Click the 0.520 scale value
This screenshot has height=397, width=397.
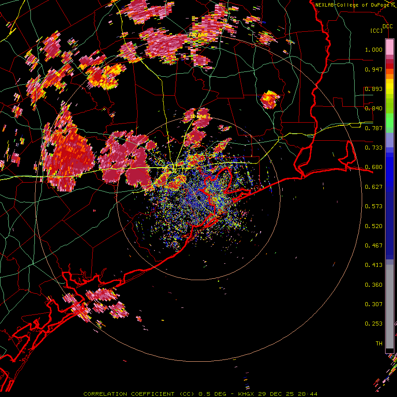coord(374,226)
